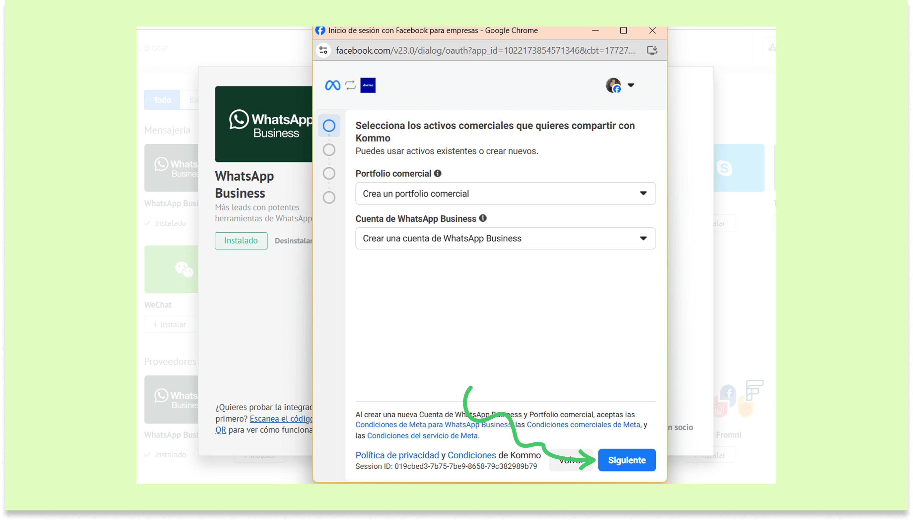Click the Instalado button for WhatsApp Business
Image resolution: width=913 pixels, height=521 pixels.
[241, 241]
